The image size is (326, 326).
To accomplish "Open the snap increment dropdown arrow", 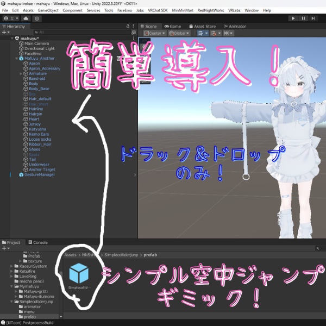I will pyautogui.click(x=220, y=33).
